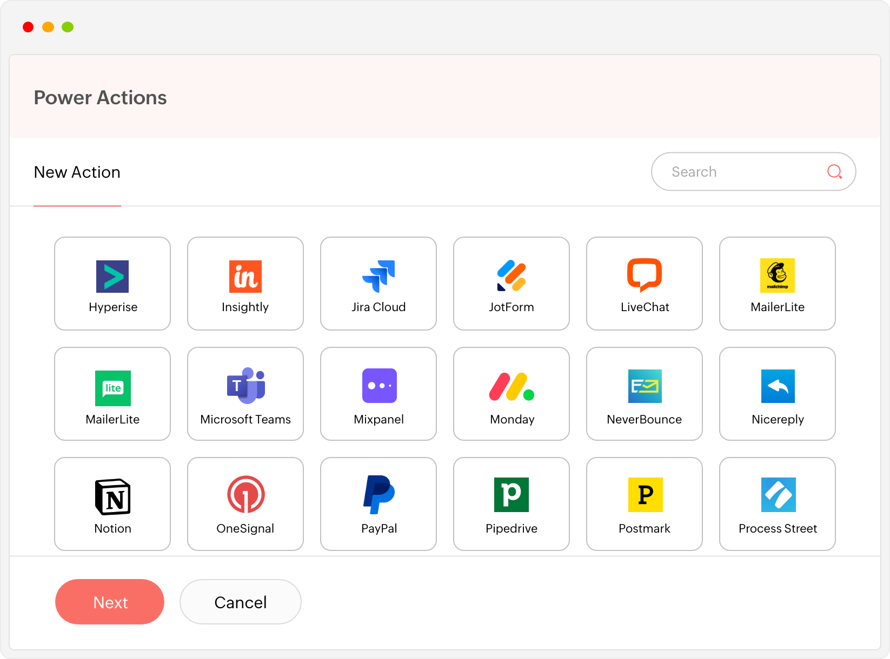Click the "JotForm" label text
Viewport: 890px width, 659px height.
point(512,307)
